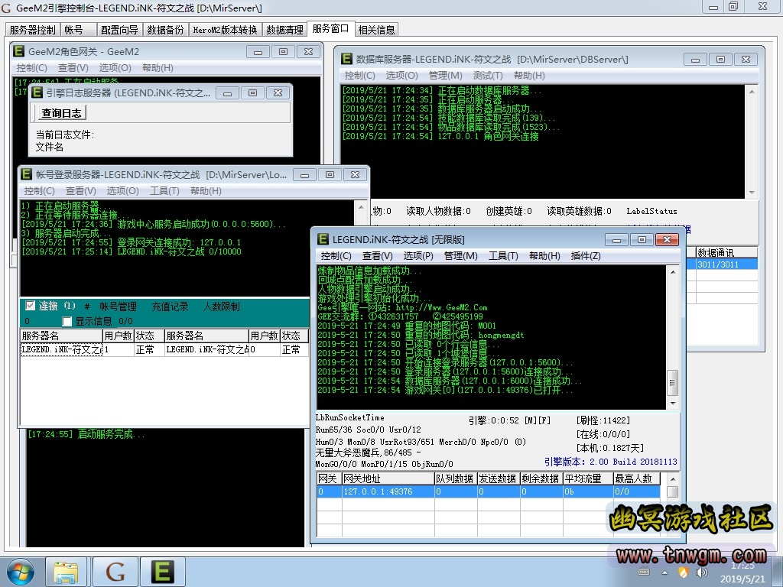This screenshot has width=783, height=587.
Task: Click the LEGEND.iNK 无限版 window title icon
Action: click(323, 239)
